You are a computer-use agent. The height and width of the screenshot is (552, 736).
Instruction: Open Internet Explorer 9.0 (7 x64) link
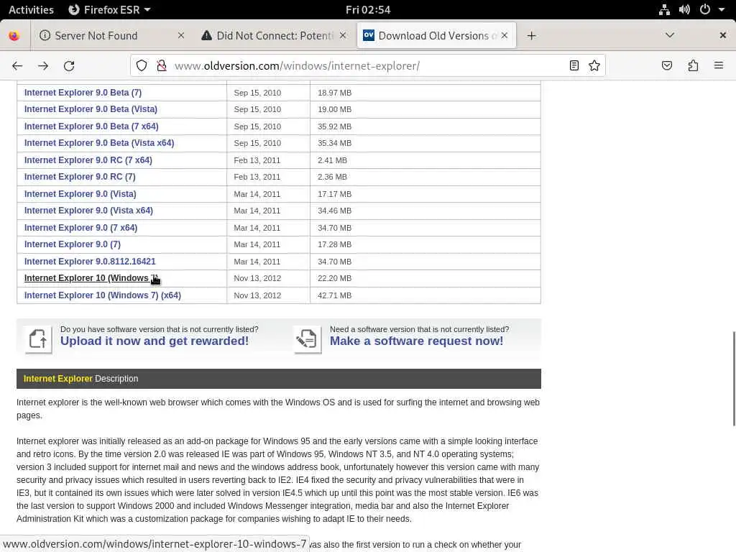80,228
